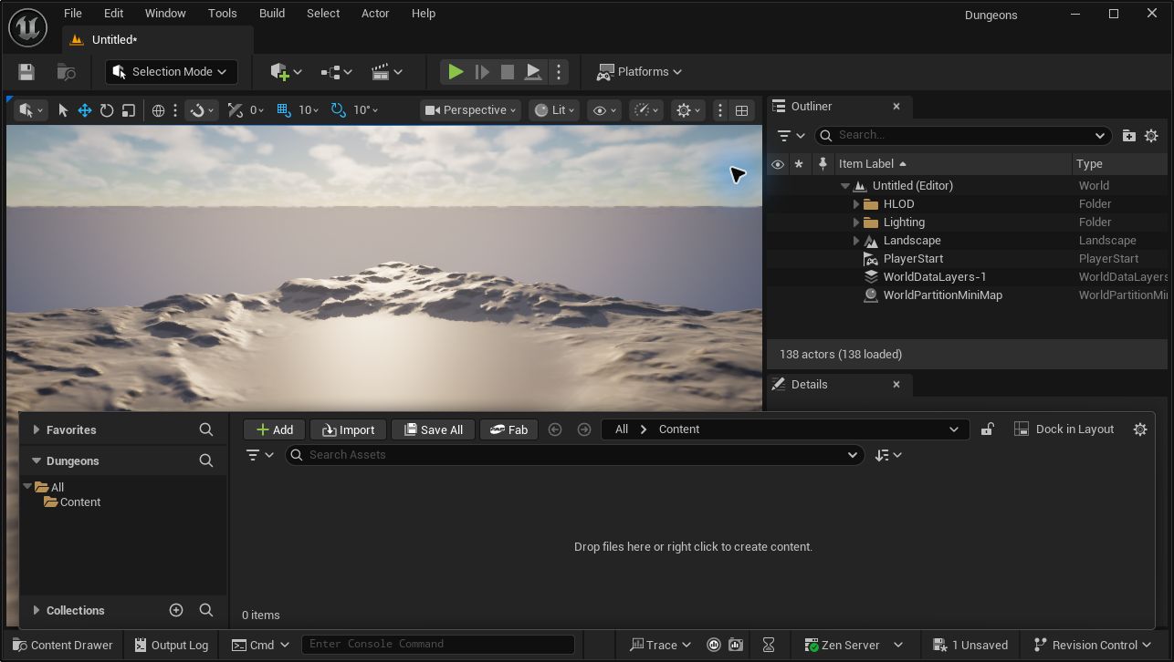Open the Selection Mode dropdown

(172, 72)
